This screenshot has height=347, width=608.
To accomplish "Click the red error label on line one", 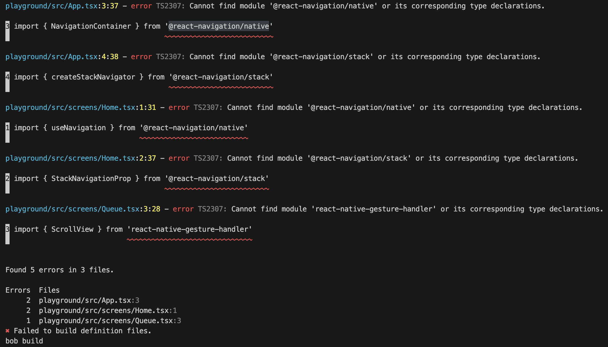I will point(142,5).
